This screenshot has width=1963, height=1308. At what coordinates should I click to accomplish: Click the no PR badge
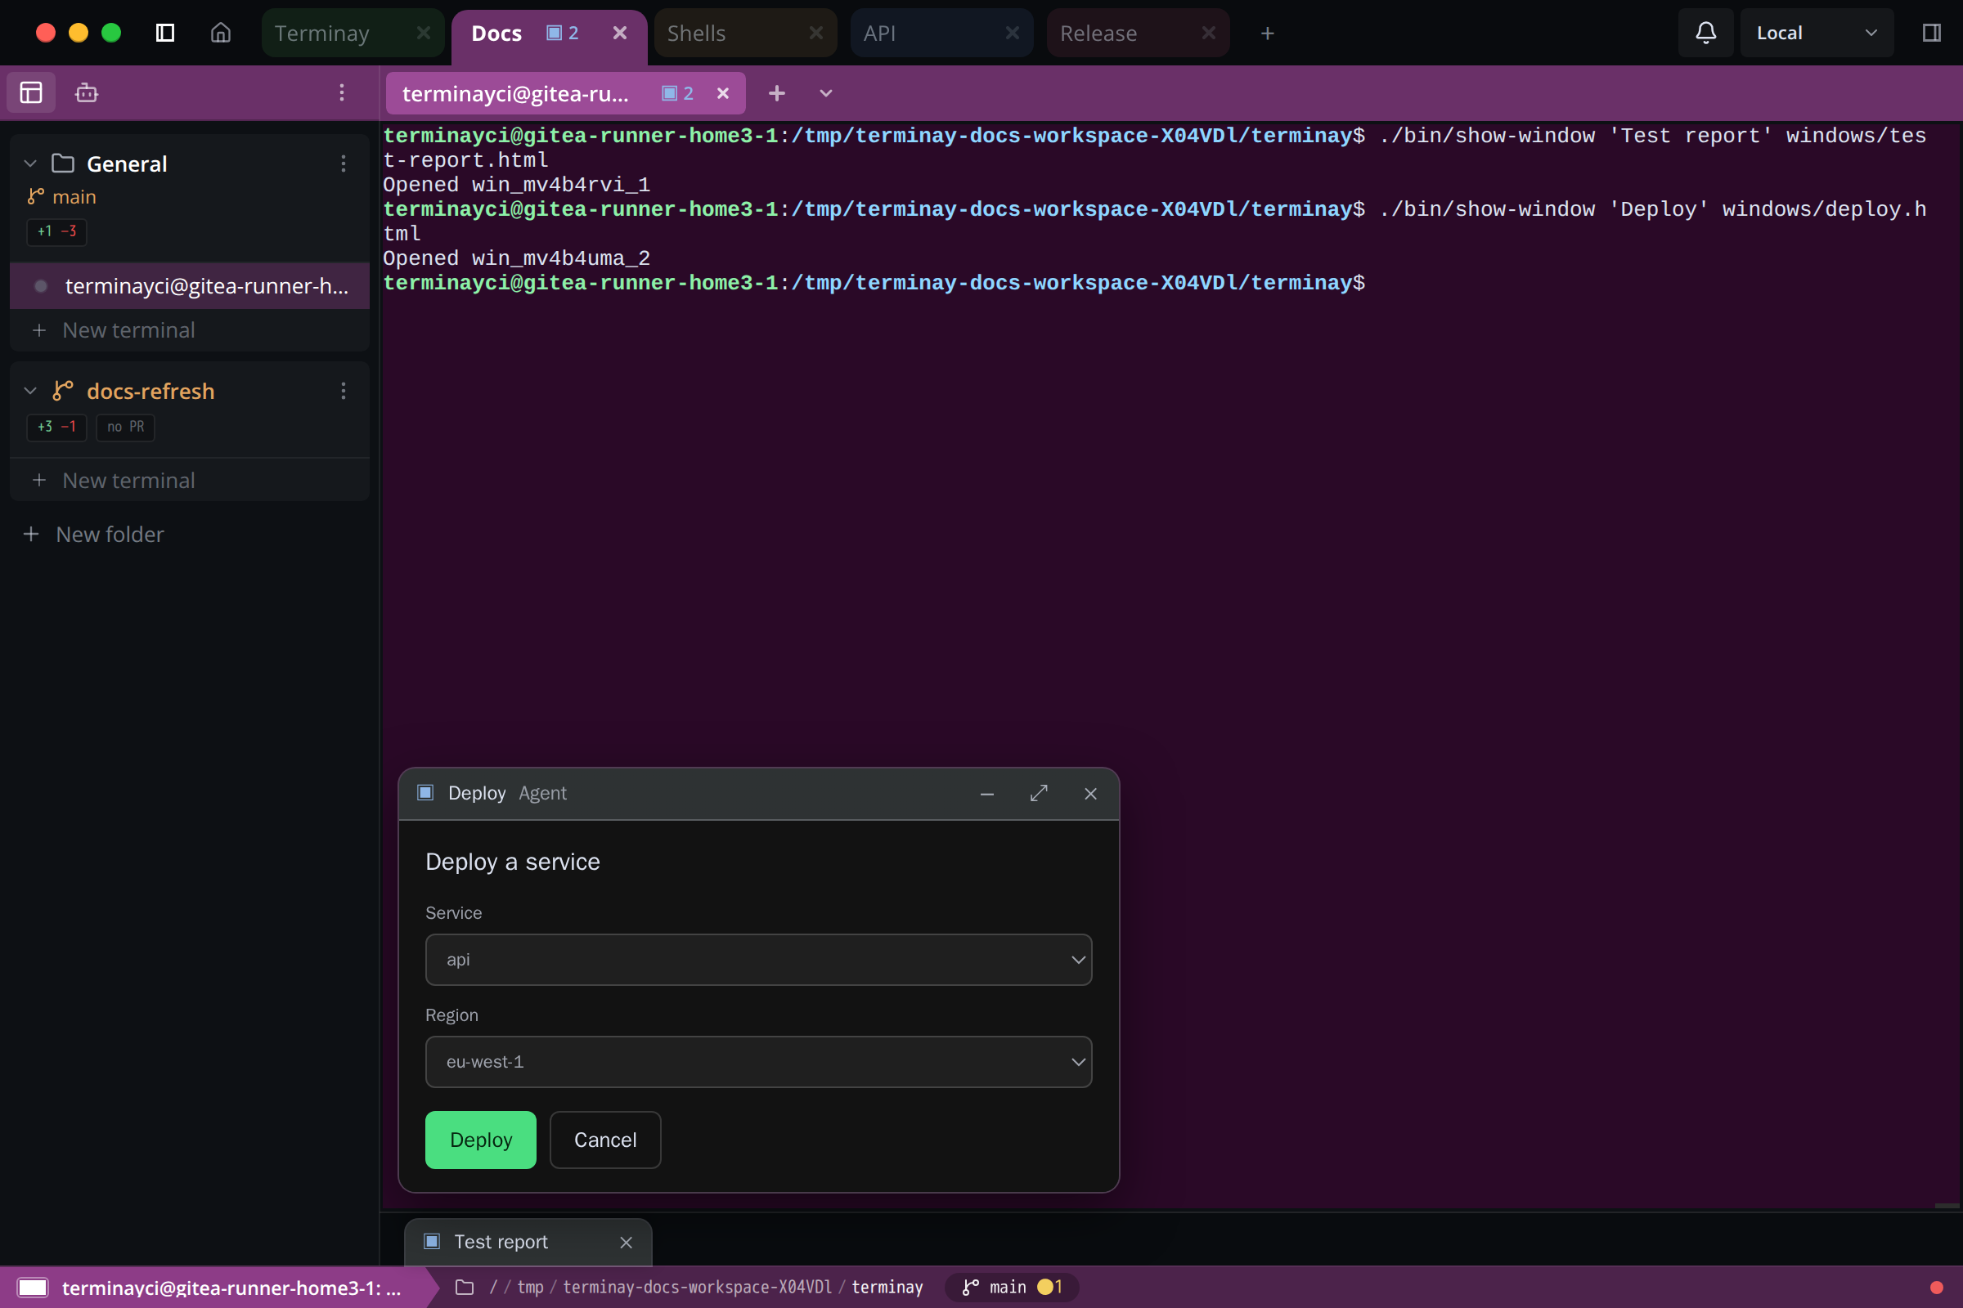(x=125, y=427)
